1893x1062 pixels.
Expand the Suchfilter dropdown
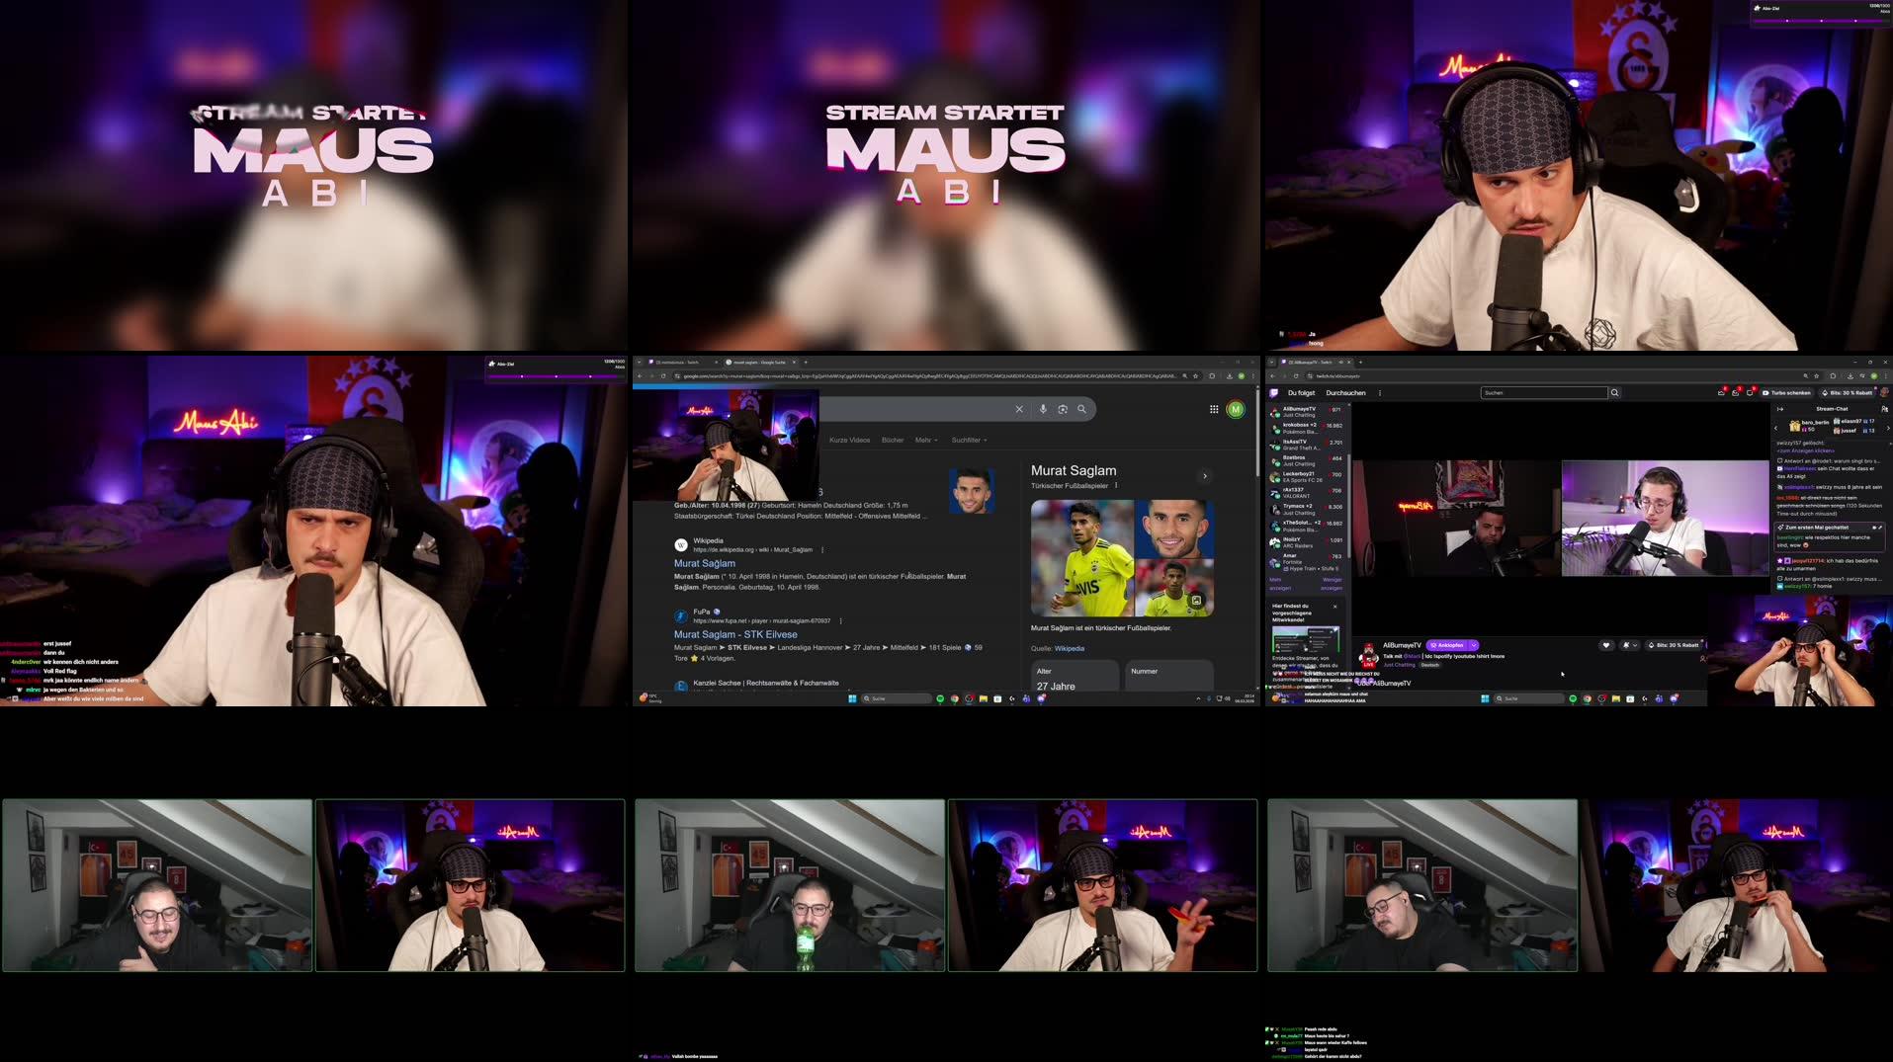[969, 440]
